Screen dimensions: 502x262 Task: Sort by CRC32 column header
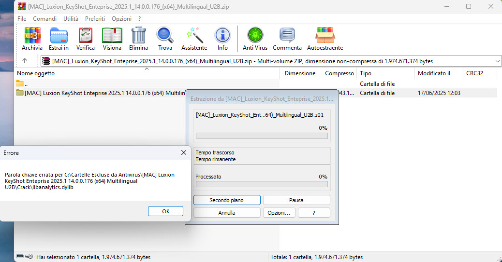(x=479, y=73)
